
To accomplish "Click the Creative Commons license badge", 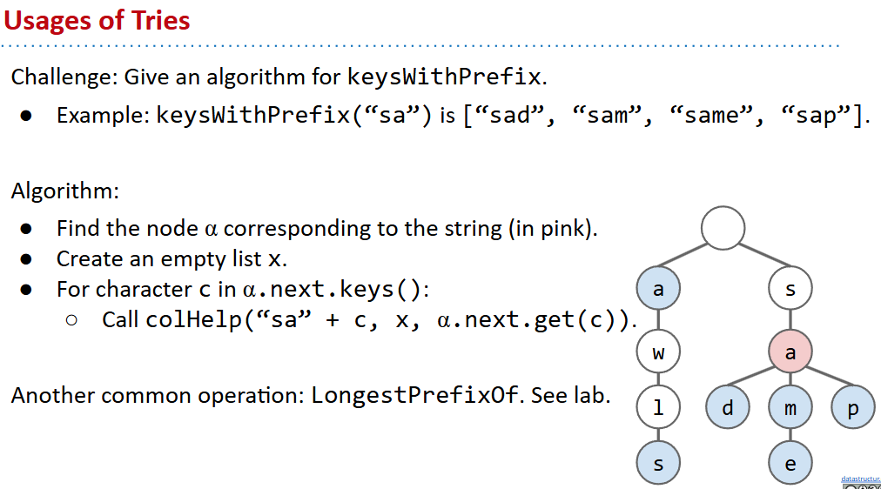I will tap(860, 486).
